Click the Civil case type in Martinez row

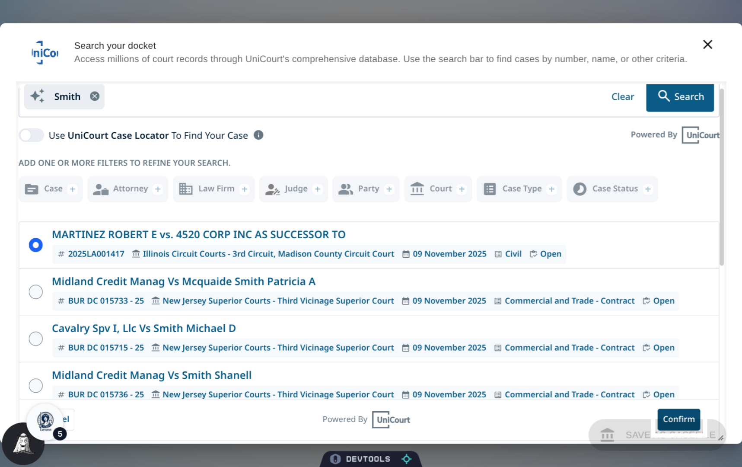click(x=513, y=254)
